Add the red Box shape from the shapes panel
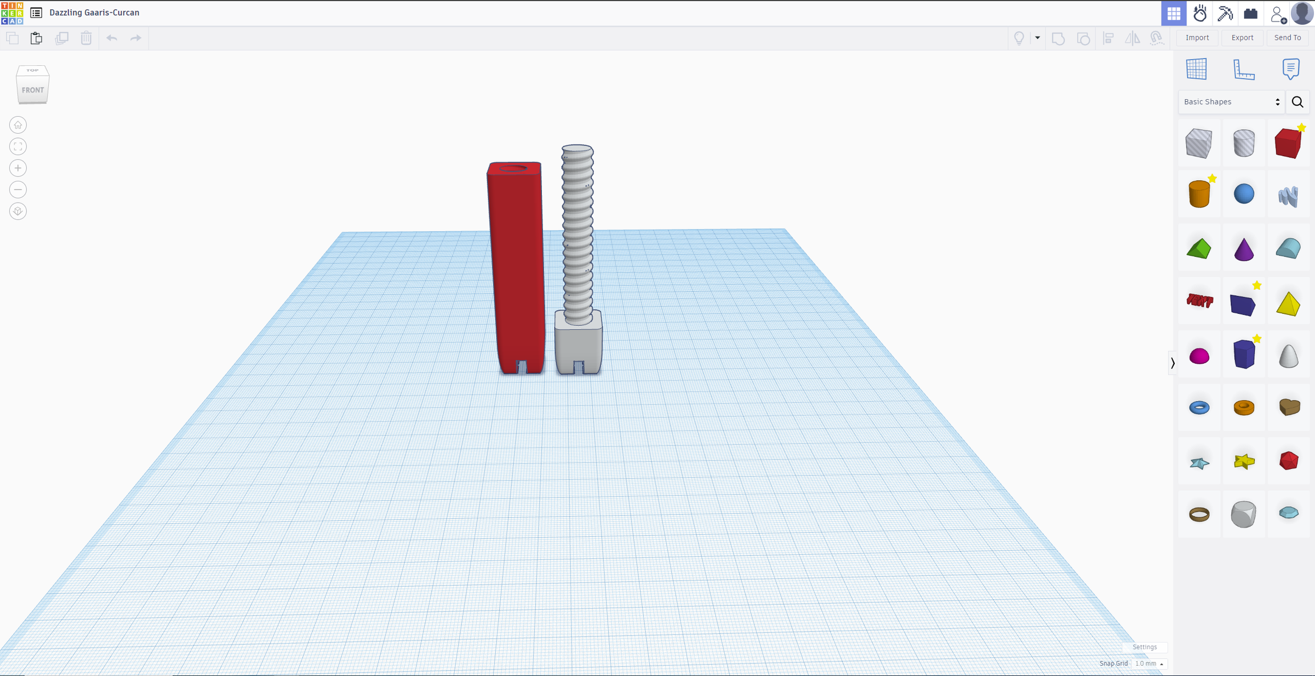Viewport: 1315px width, 676px height. [1289, 142]
